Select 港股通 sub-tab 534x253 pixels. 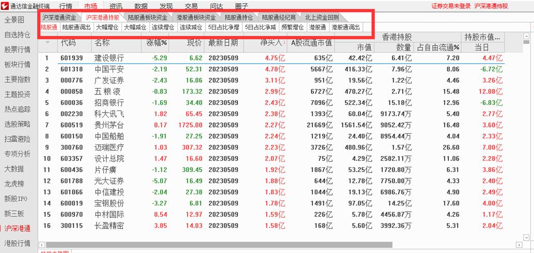click(318, 27)
